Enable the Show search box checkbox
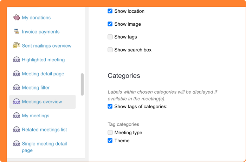The height and width of the screenshot is (162, 246). pyautogui.click(x=110, y=50)
